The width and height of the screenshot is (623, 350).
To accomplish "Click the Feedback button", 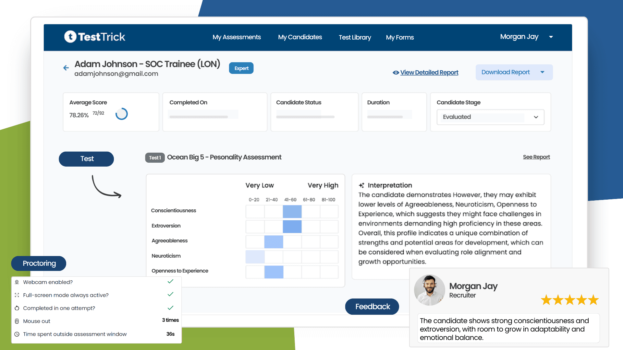I will 372,306.
